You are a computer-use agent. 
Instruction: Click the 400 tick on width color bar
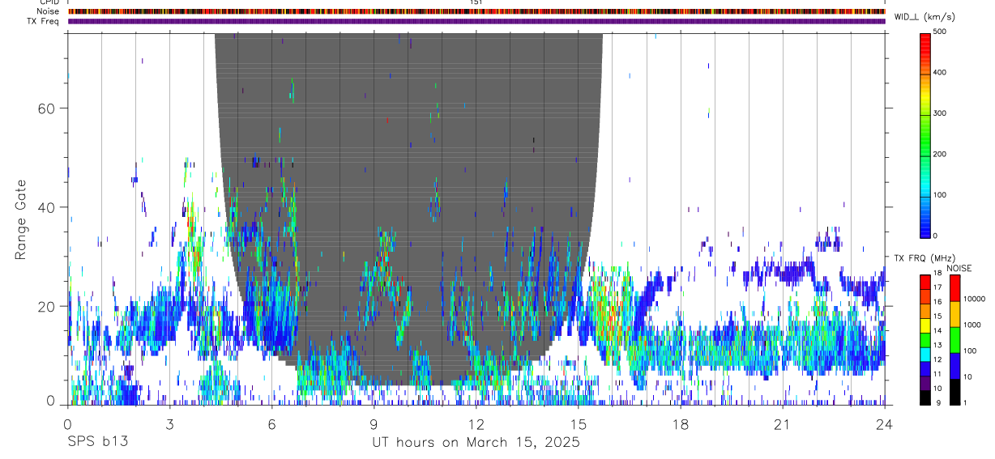pyautogui.click(x=942, y=72)
